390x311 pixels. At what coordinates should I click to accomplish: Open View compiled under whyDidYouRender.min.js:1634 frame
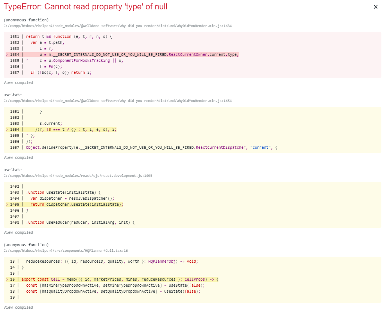(18, 82)
